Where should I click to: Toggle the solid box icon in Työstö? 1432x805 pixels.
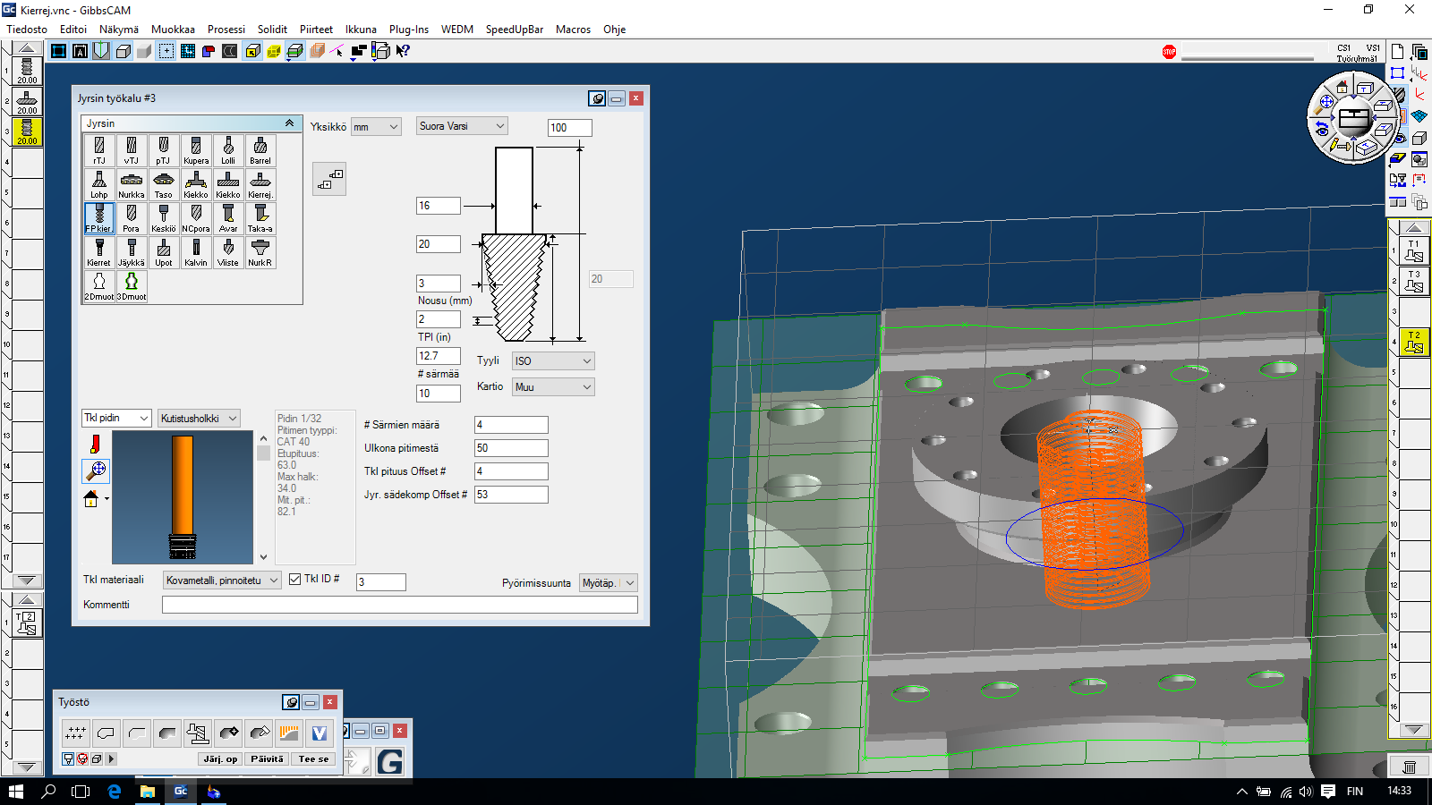(x=97, y=758)
